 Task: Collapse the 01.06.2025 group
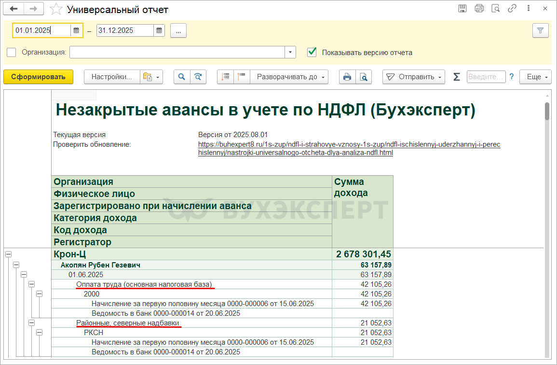click(x=24, y=274)
